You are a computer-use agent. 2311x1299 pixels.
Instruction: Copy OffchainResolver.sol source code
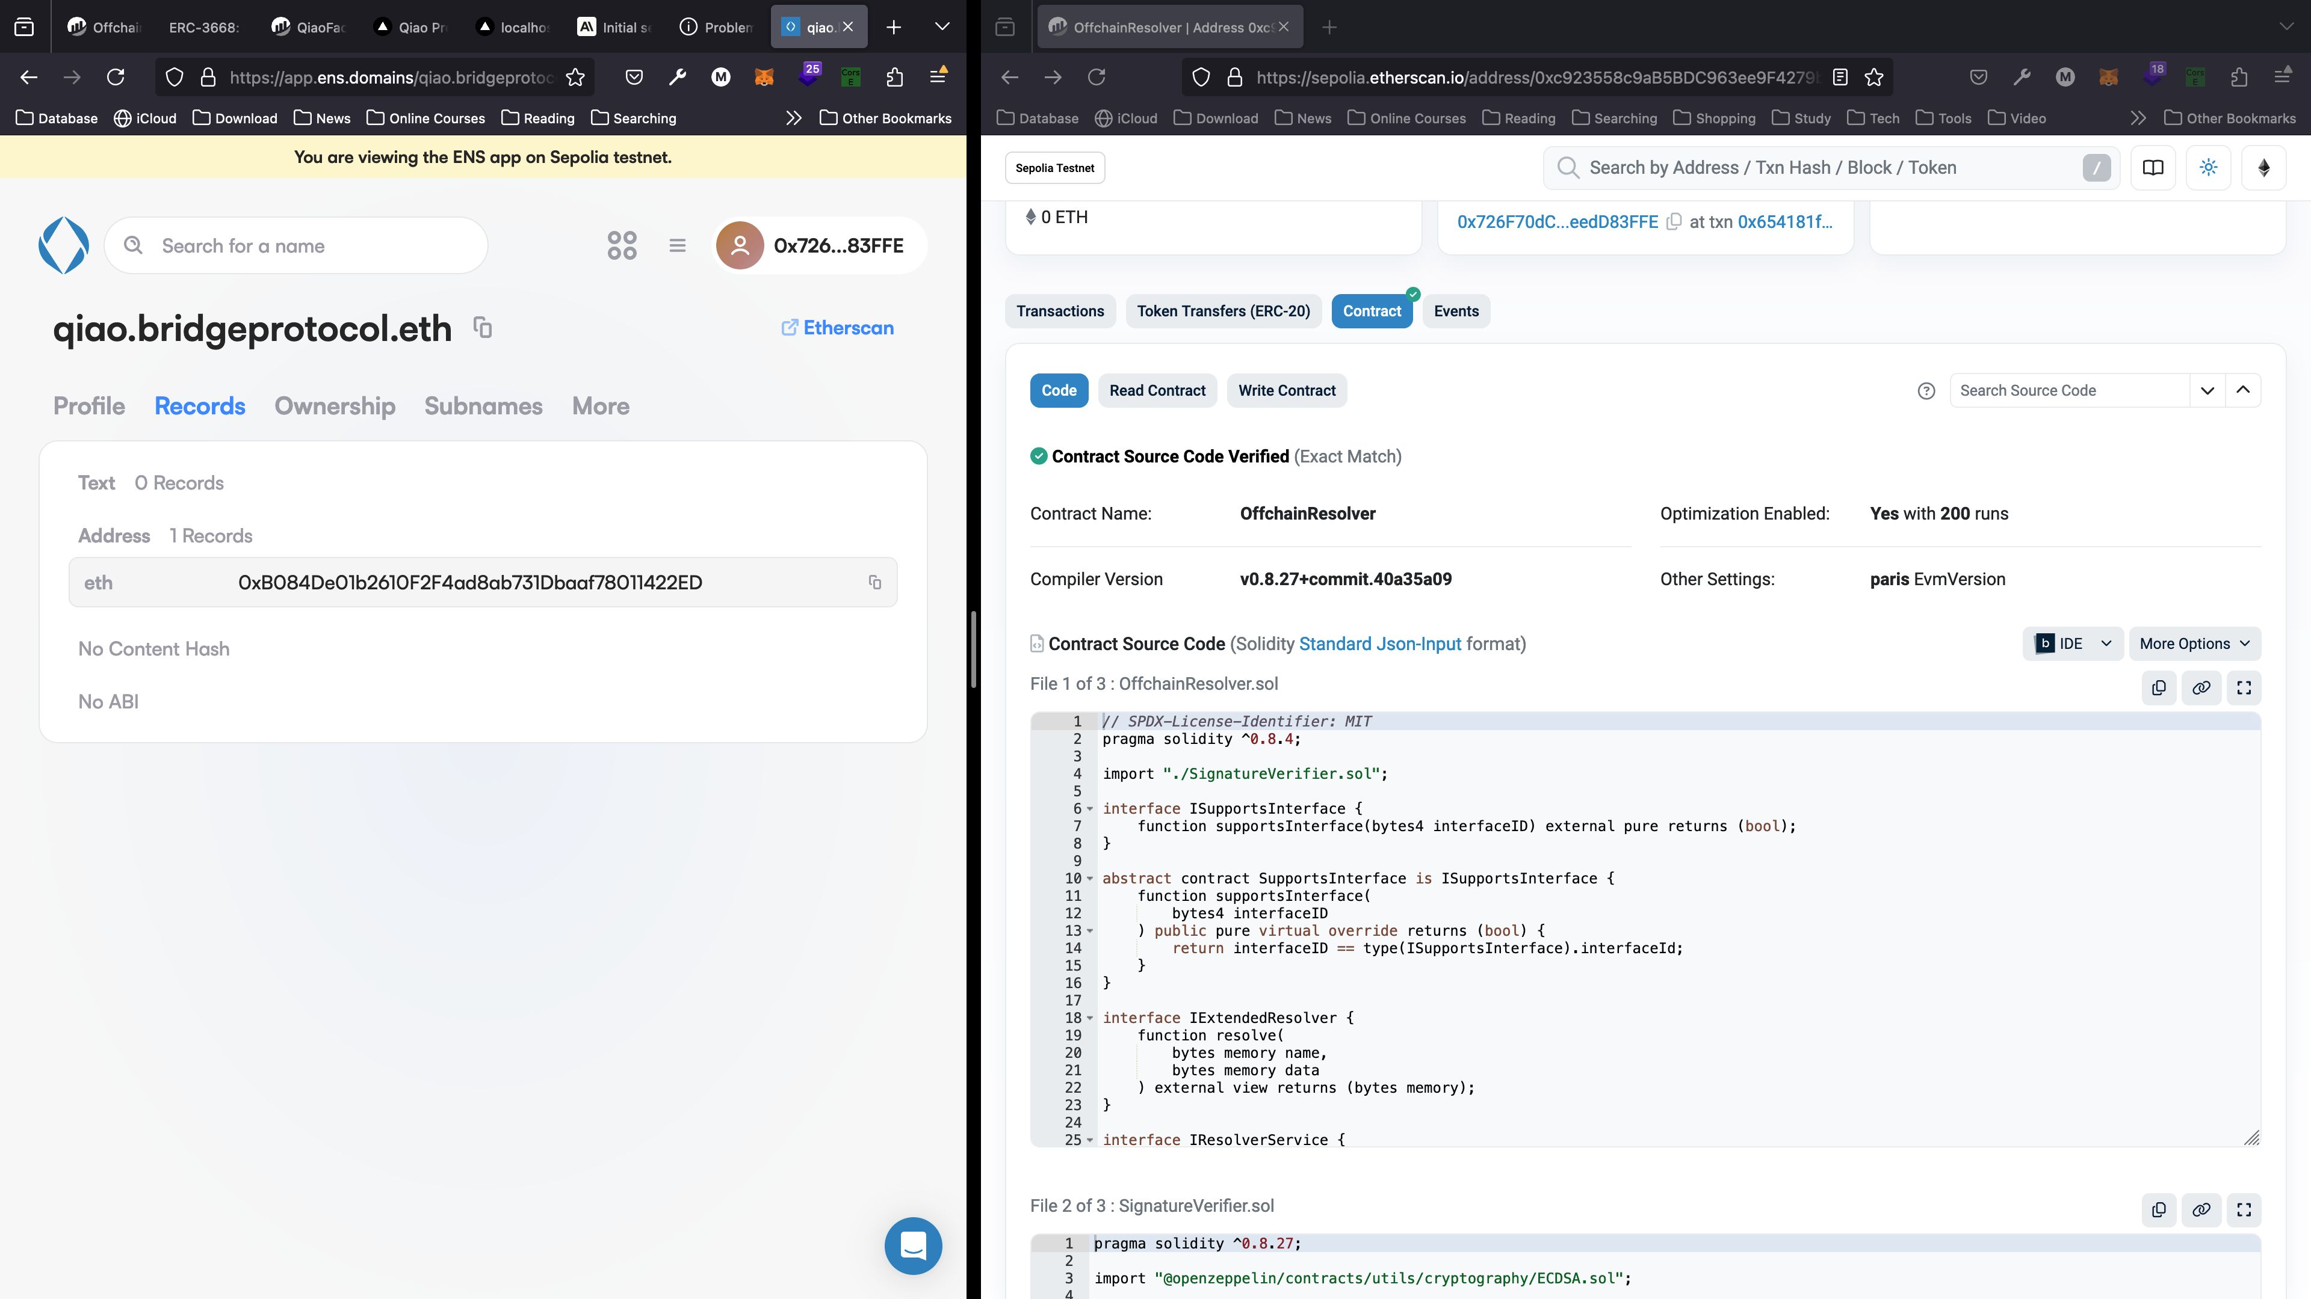2159,687
